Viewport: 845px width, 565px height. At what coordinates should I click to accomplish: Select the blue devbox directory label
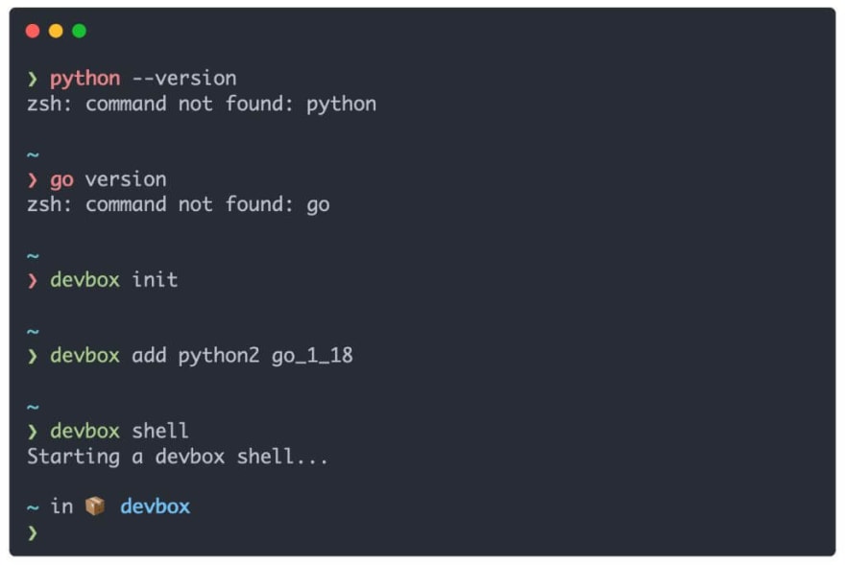coord(156,506)
